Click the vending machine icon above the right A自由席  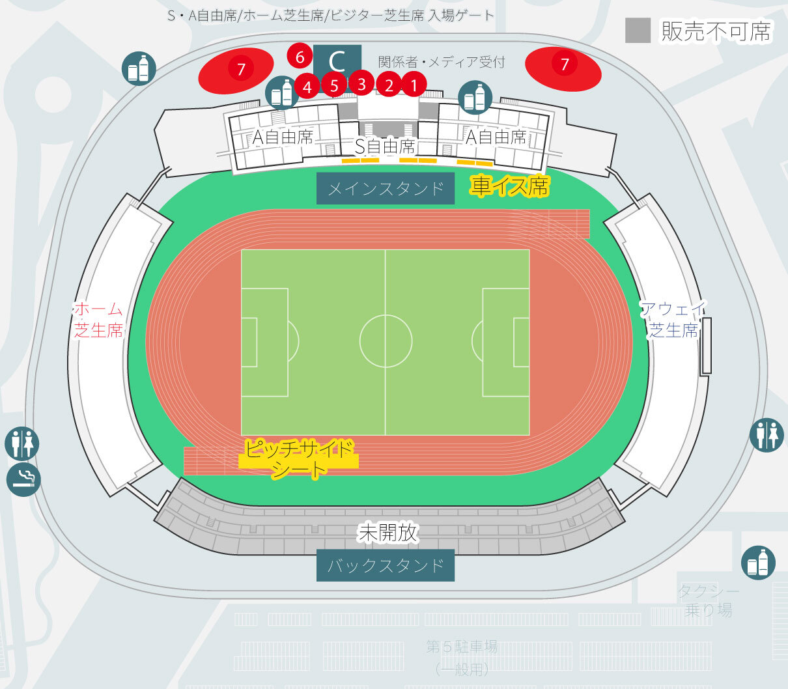pyautogui.click(x=475, y=98)
